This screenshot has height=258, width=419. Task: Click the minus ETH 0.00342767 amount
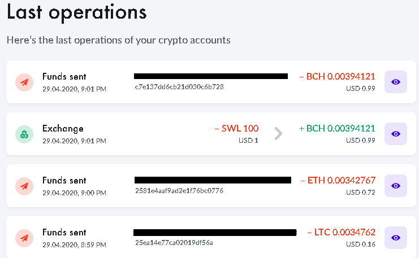[338, 180]
